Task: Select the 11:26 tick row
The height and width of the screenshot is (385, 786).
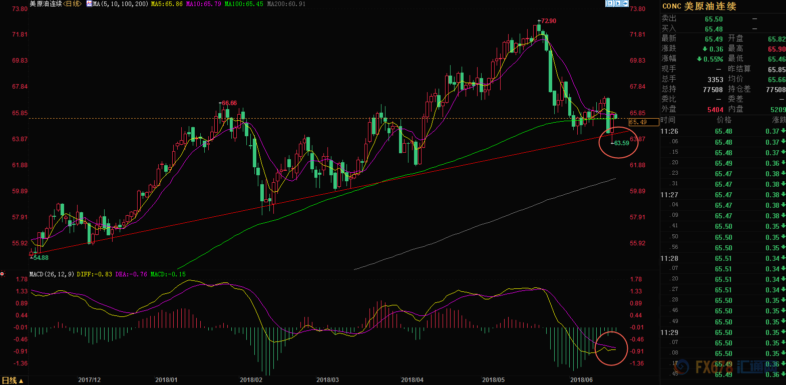Action: (723, 131)
